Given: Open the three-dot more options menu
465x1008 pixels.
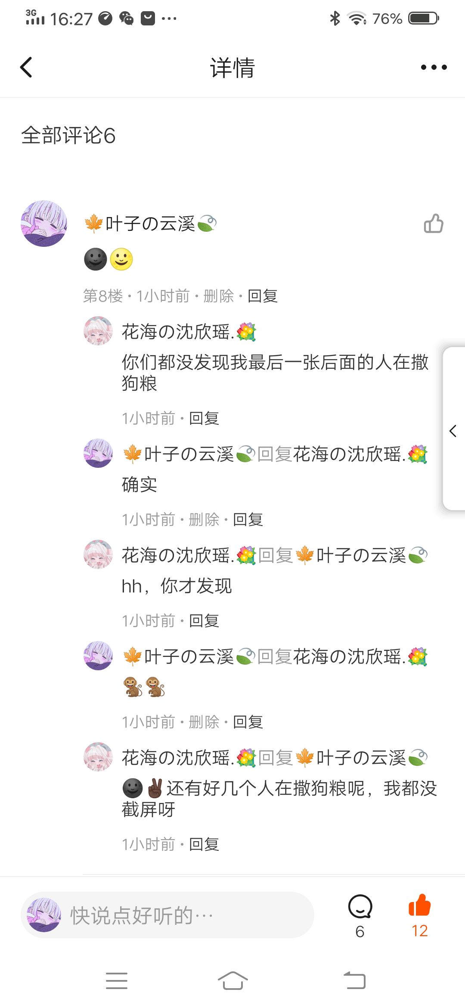Looking at the screenshot, I should click(x=434, y=67).
